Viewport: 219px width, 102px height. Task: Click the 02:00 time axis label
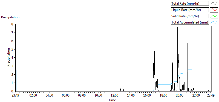pos(33,96)
